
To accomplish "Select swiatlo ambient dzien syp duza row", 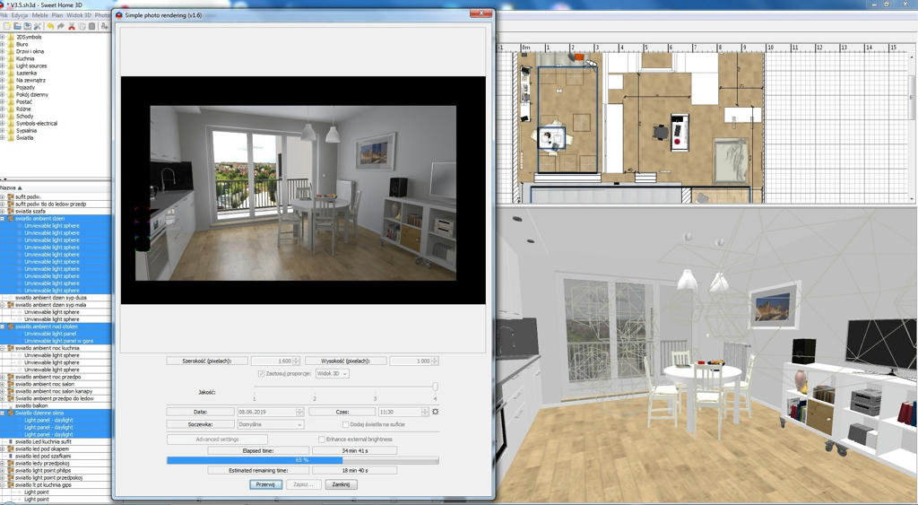I will (50, 298).
